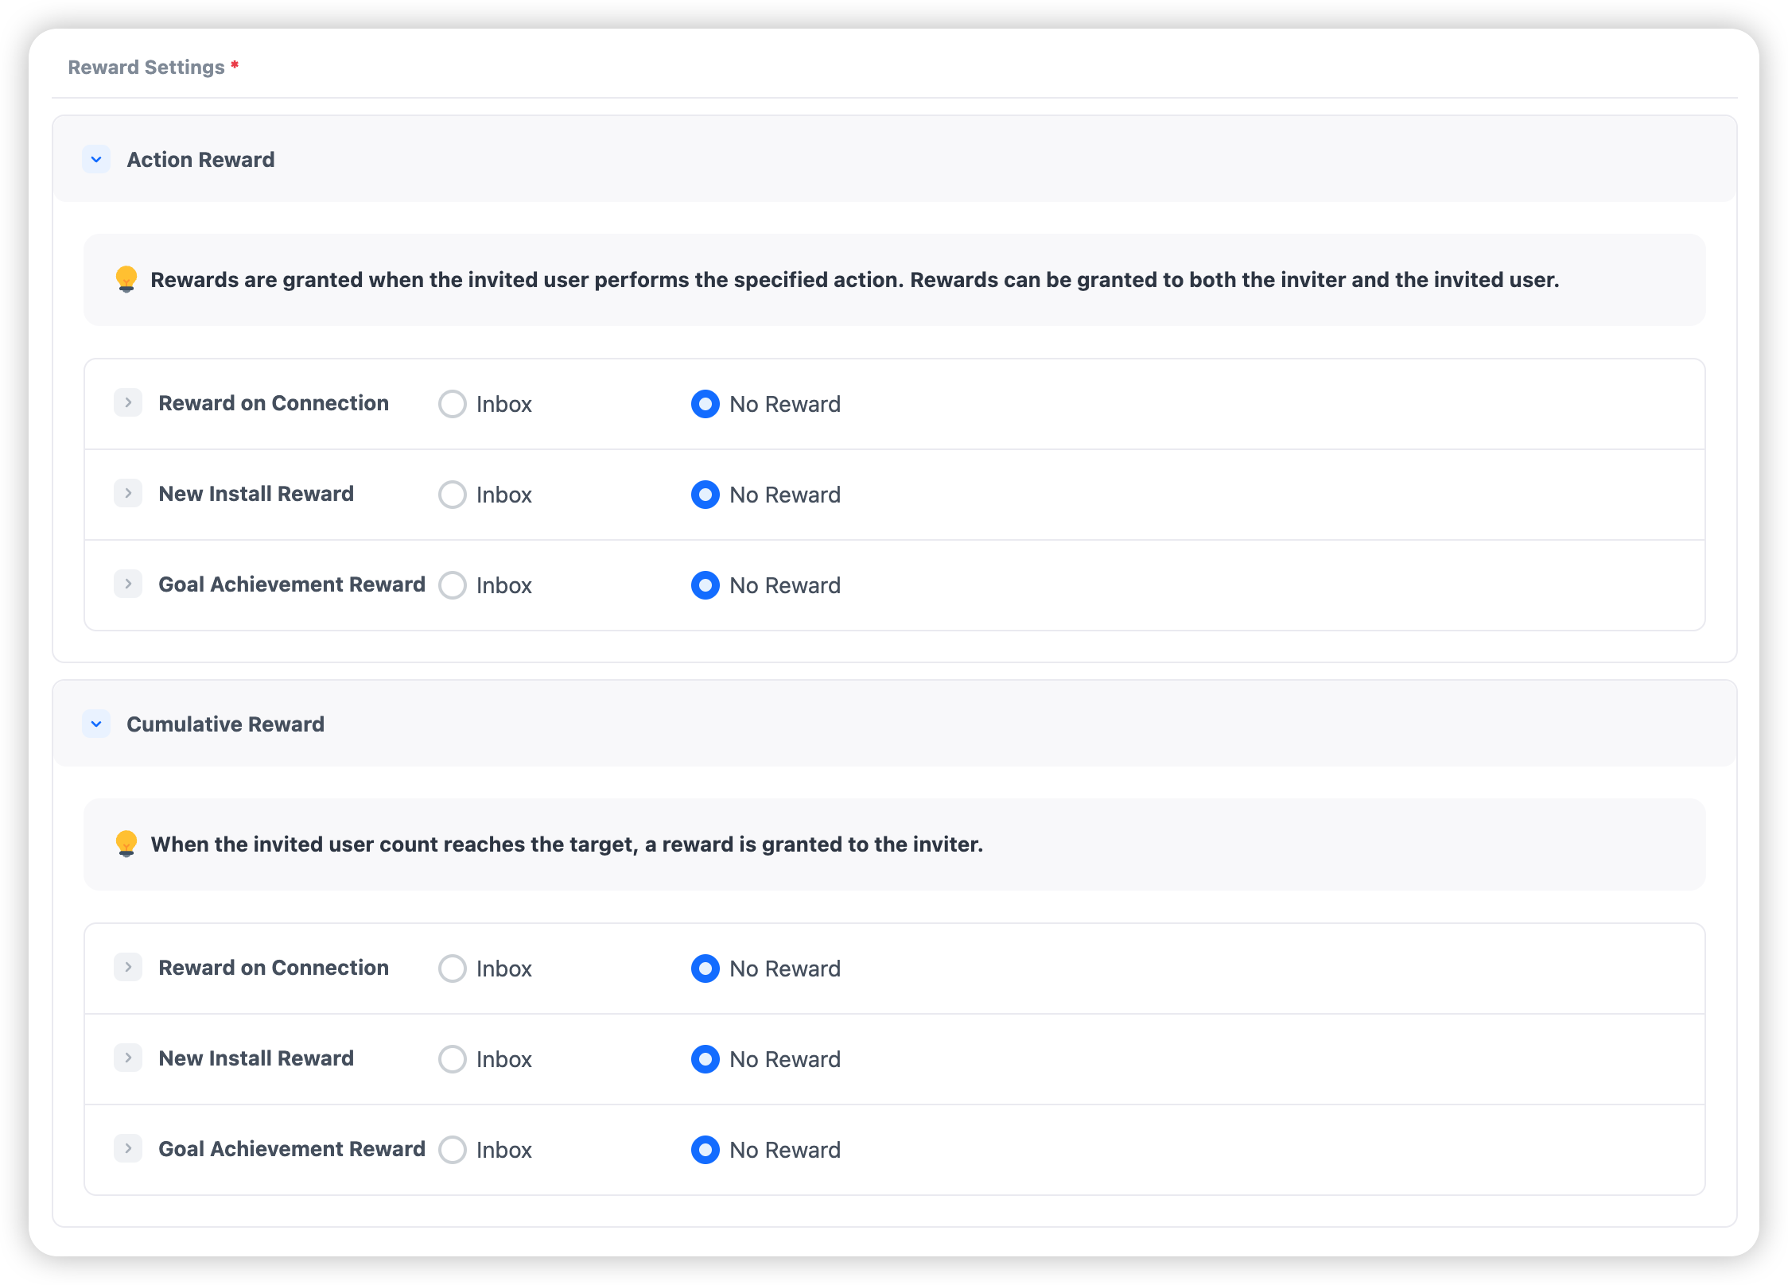Screen dimensions: 1788x1285
Task: Click the Reward Settings heading label
Action: [x=146, y=68]
